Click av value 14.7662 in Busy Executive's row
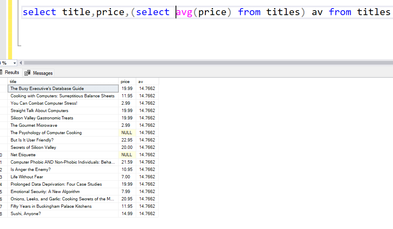Image resolution: width=393 pixels, height=229 pixels. click(x=147, y=88)
